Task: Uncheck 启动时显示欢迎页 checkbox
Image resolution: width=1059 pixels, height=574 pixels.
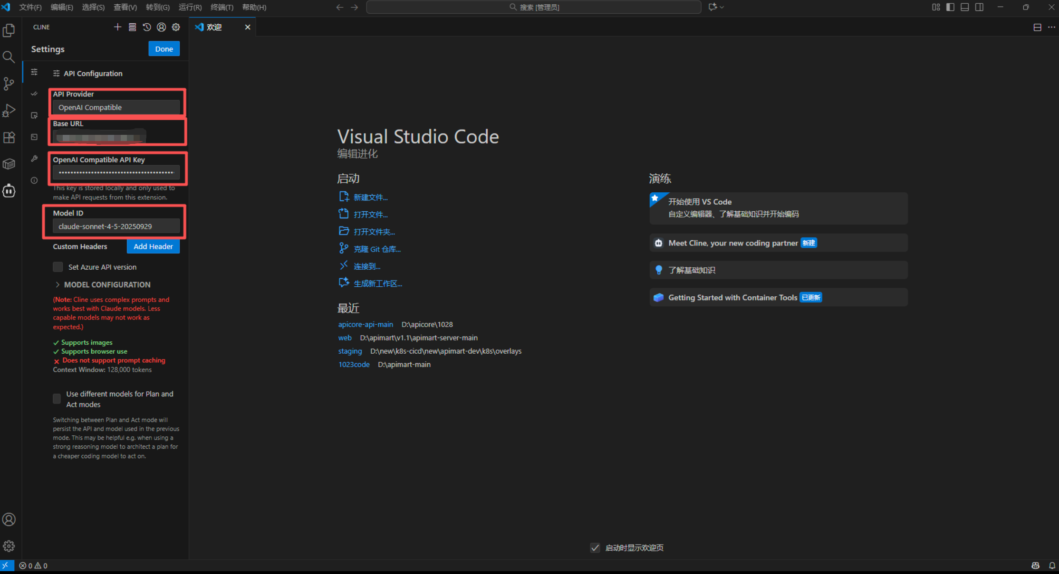Action: (x=595, y=548)
